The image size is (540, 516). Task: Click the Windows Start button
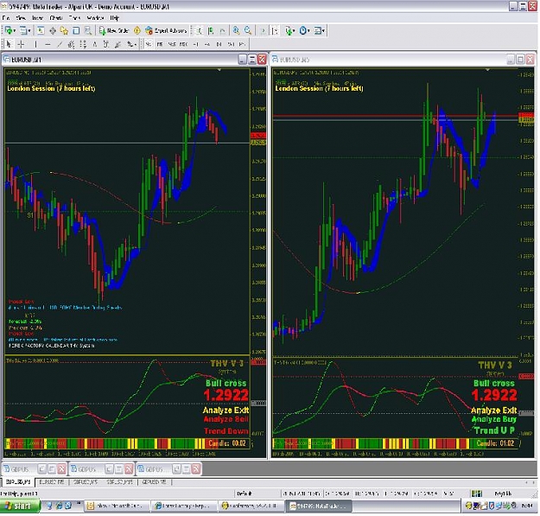(x=20, y=506)
